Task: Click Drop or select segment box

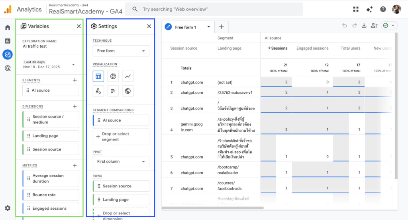Action: (x=121, y=137)
